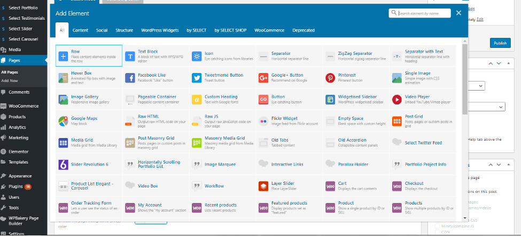
Task: Click the element list vertical scrollbar thumb
Action: 465,79
